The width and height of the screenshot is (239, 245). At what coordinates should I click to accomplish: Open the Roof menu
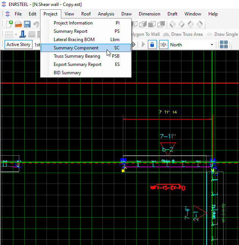86,14
